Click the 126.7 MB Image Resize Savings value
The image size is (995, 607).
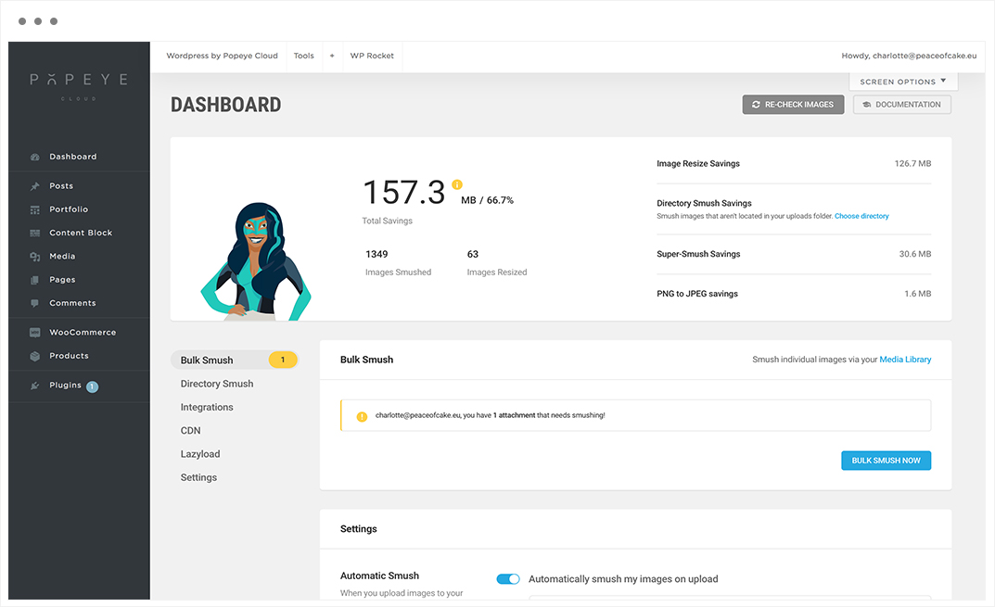pyautogui.click(x=912, y=164)
